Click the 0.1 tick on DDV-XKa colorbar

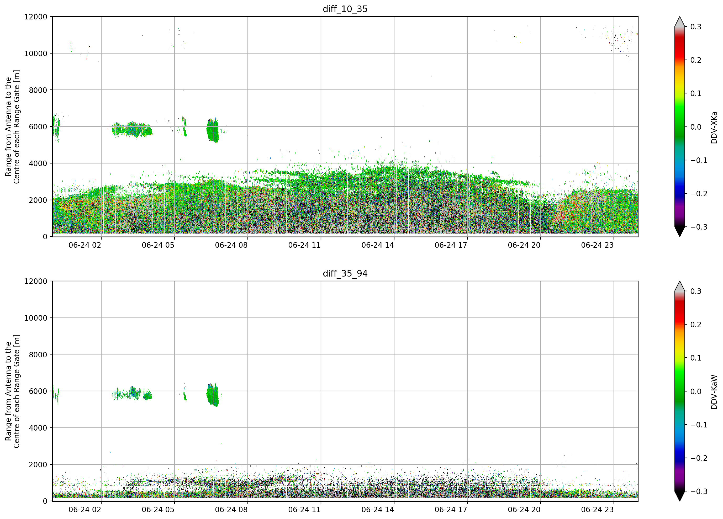pyautogui.click(x=696, y=93)
